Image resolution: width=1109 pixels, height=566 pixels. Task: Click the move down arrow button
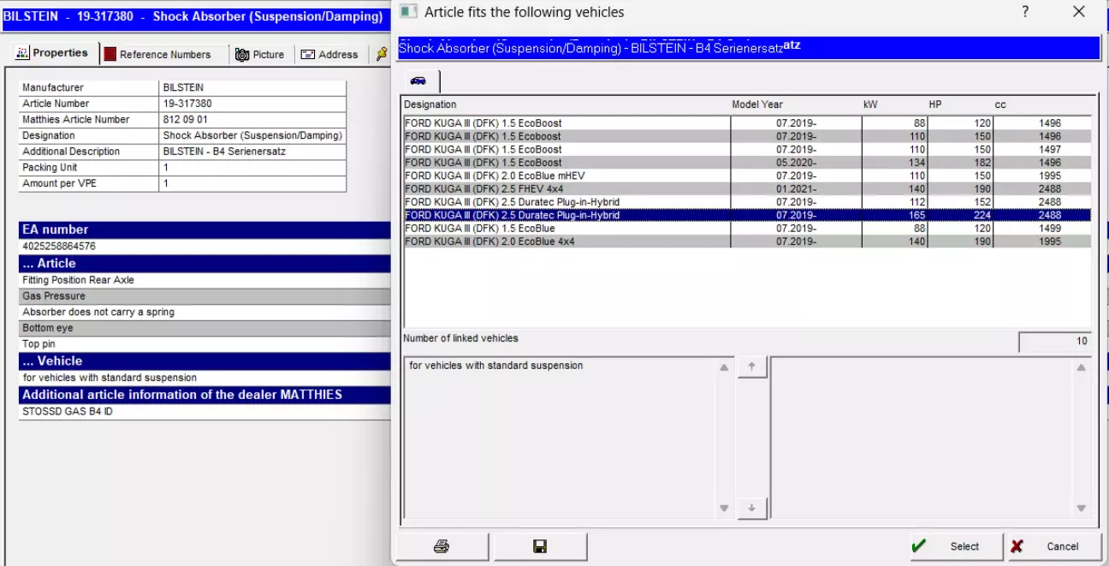pos(752,508)
